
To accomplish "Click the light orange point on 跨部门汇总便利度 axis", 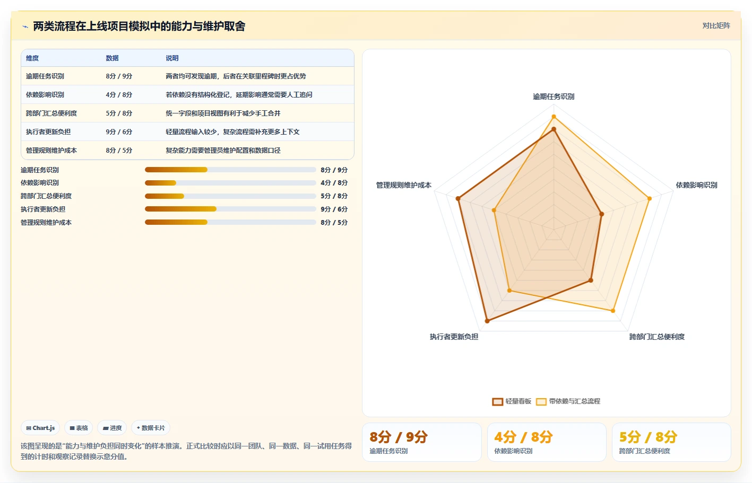I will tap(613, 311).
